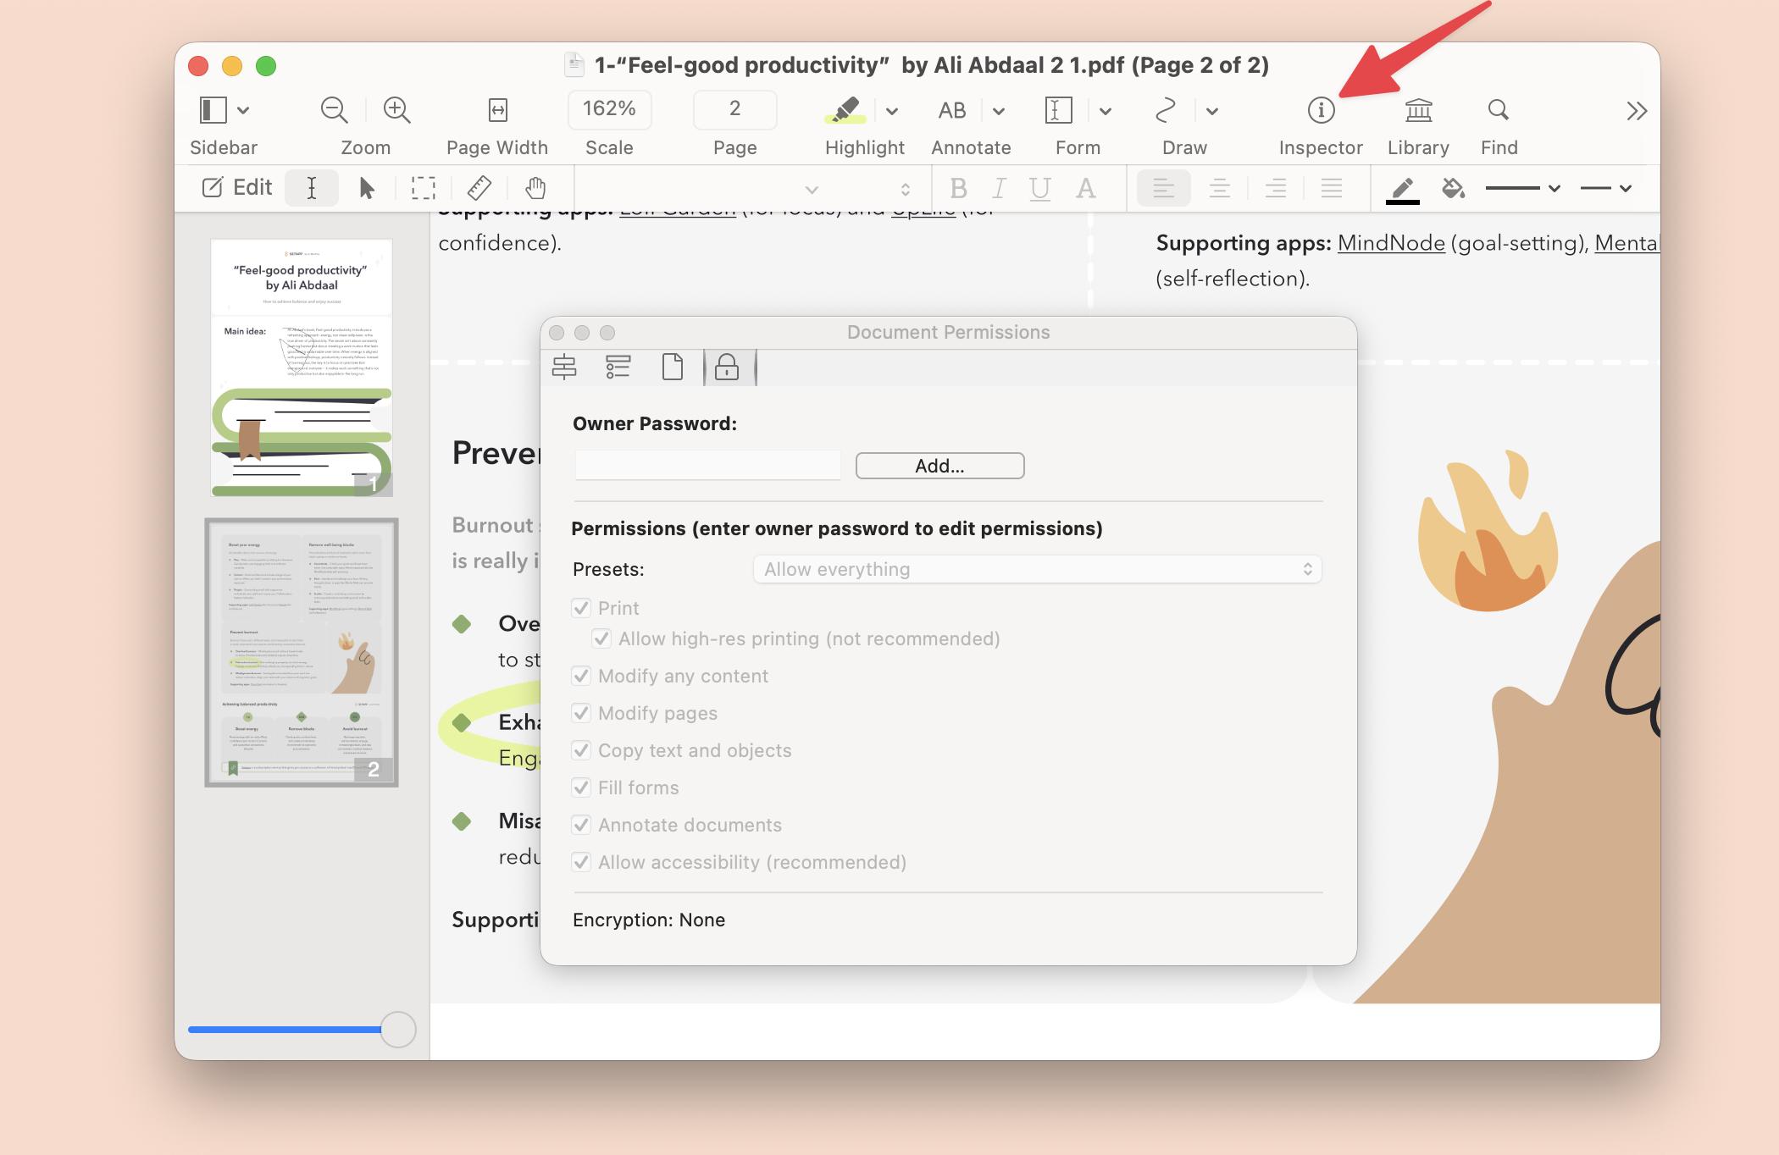Zoom out of the document
Screen dimensions: 1779x1155
click(x=334, y=110)
